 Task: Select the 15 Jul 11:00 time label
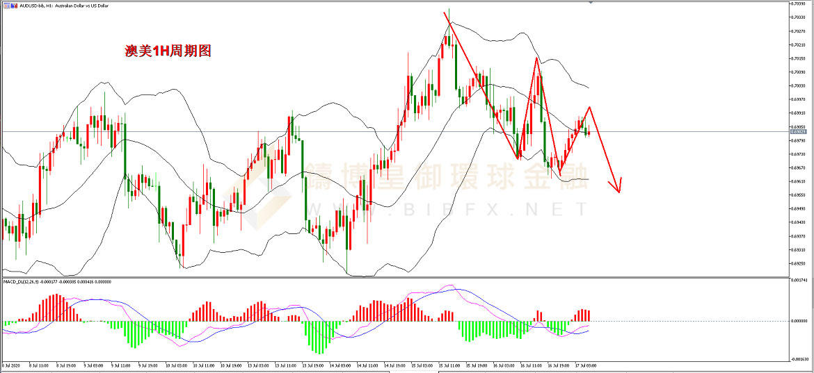coord(452,365)
